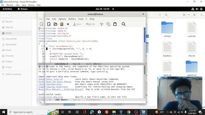Follow the Emacs Tutorial link
This screenshot has height=115, width=205.
(54, 79)
